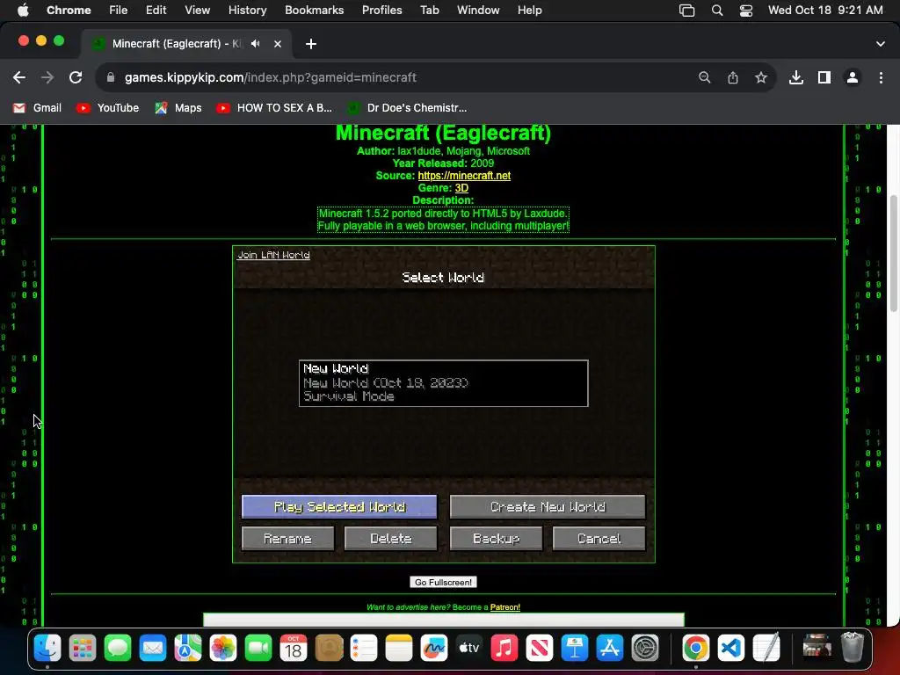
Task: Open a new tab with plus icon
Action: 310,44
